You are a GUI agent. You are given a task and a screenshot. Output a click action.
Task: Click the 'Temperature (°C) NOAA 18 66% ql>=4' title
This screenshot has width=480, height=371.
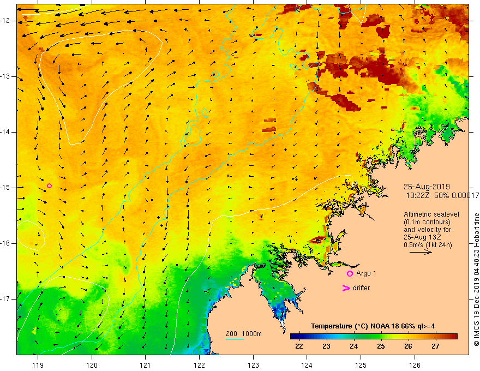tap(373, 326)
